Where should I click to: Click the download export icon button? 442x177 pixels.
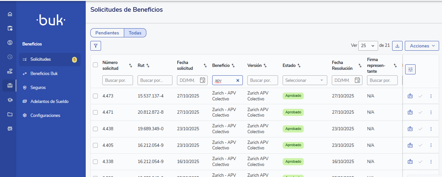pyautogui.click(x=397, y=46)
